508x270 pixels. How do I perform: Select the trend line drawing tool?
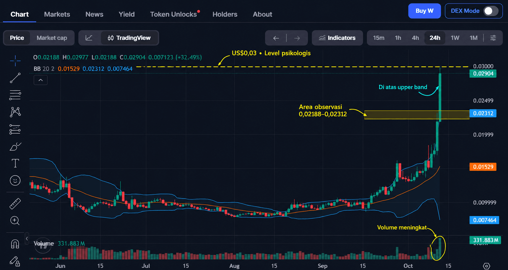(x=15, y=78)
